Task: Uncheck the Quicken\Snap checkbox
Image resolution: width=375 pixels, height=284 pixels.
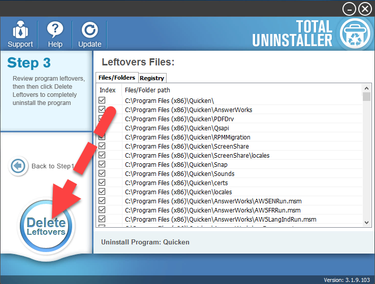Action: 102,164
